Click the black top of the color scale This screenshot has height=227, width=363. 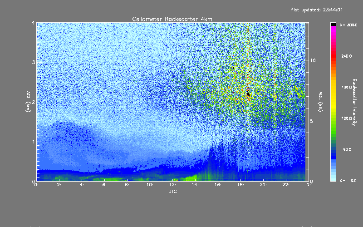(x=333, y=24)
